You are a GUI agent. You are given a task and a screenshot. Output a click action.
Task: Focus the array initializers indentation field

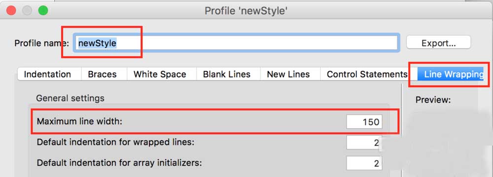364,163
